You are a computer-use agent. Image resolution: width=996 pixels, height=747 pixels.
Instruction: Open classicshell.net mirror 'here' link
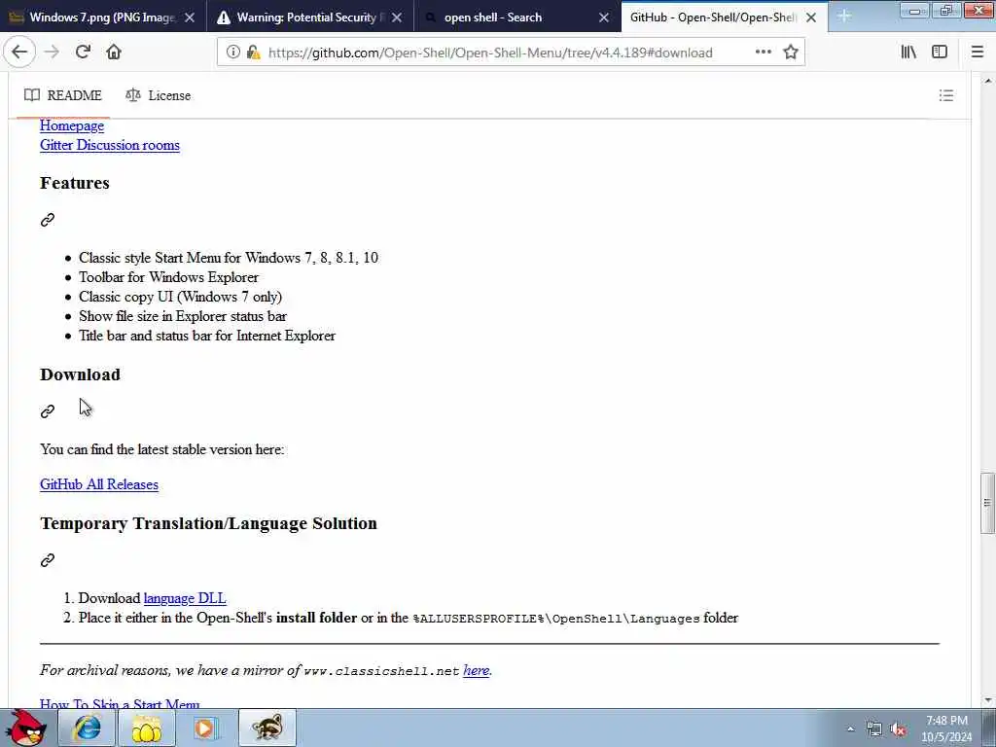coord(477,670)
